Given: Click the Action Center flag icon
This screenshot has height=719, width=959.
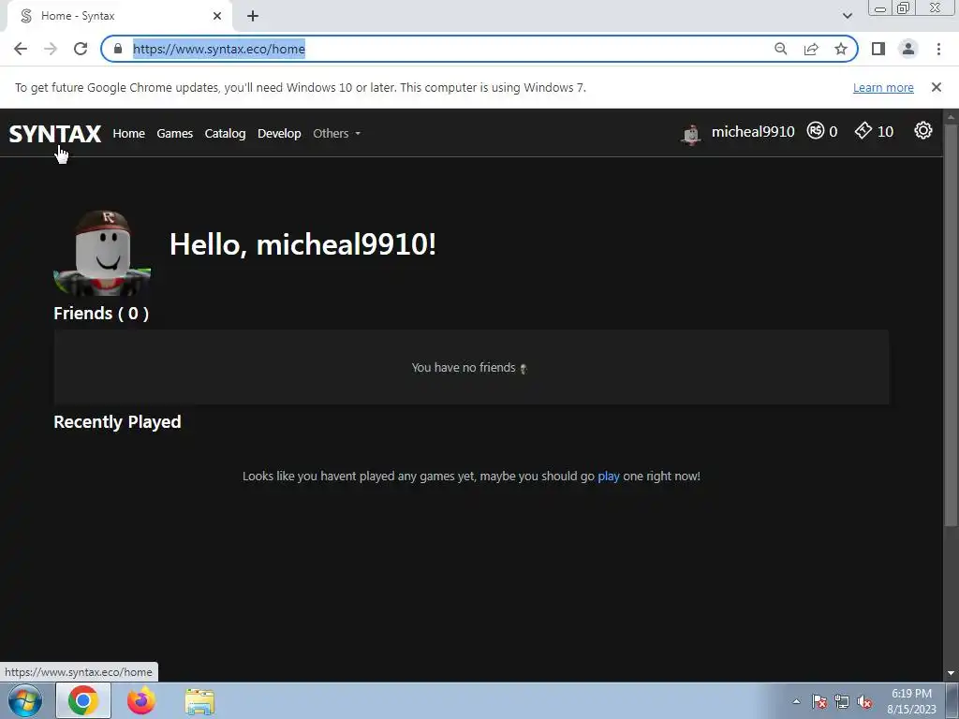Looking at the screenshot, I should coord(819,701).
